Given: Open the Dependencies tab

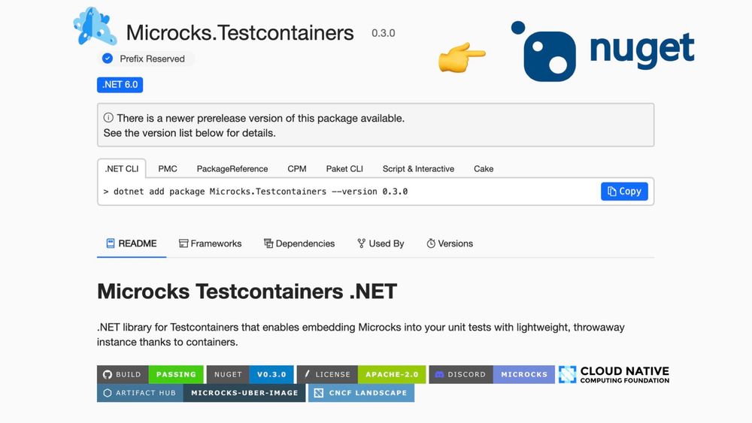Looking at the screenshot, I should pyautogui.click(x=299, y=243).
